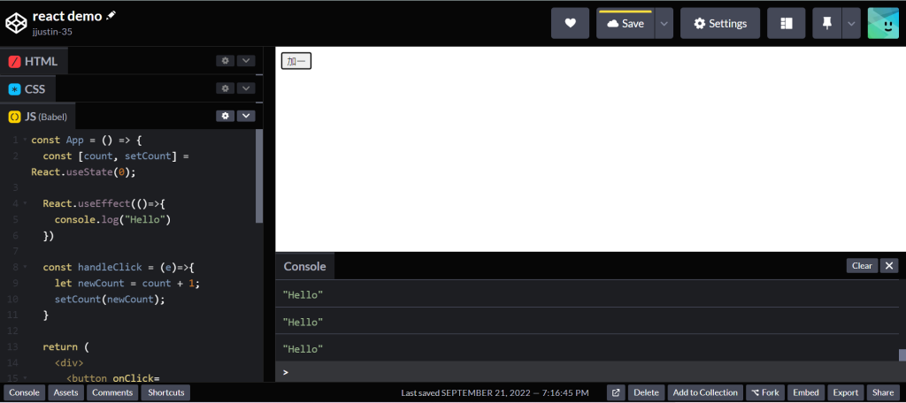Click the last "Hello" console entry
This screenshot has height=403, width=906.
[303, 349]
